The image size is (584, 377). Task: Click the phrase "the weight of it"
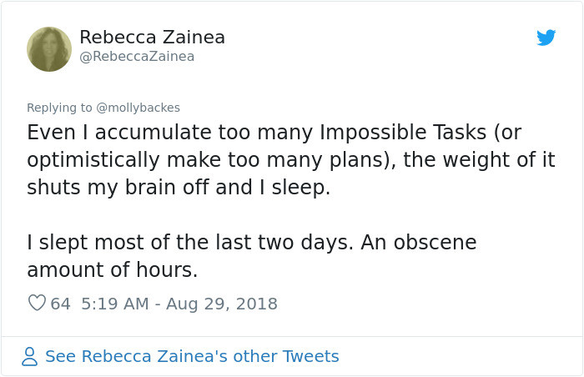480,160
